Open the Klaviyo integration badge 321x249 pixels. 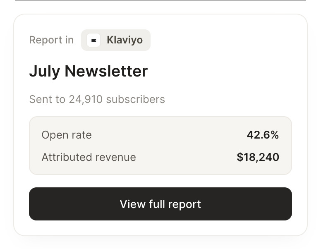pos(116,40)
